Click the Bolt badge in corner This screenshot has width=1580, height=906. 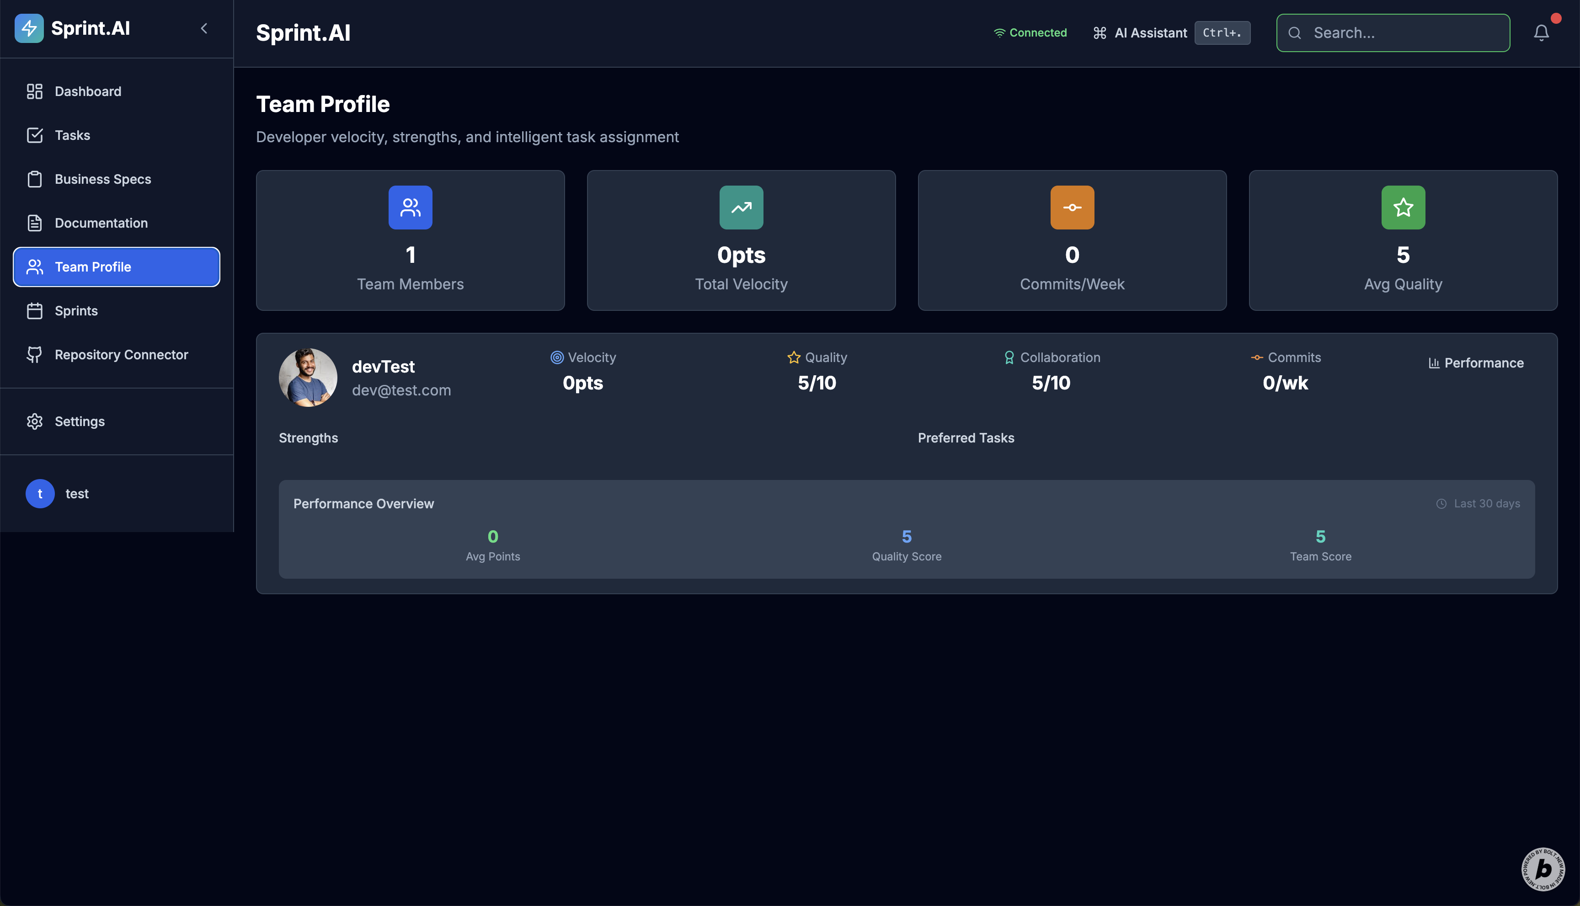(1543, 869)
